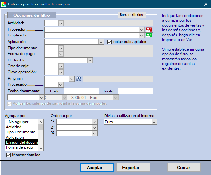Viewport: 211px width, 175px height.
Task: Open the Deducible dropdown list
Action: (x=90, y=60)
